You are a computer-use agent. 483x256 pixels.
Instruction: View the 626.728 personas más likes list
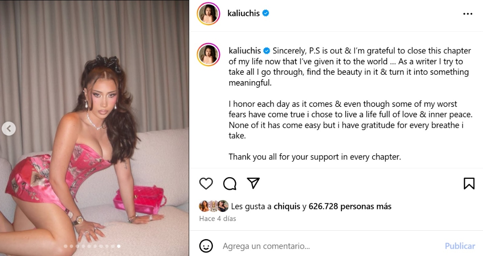click(x=350, y=207)
